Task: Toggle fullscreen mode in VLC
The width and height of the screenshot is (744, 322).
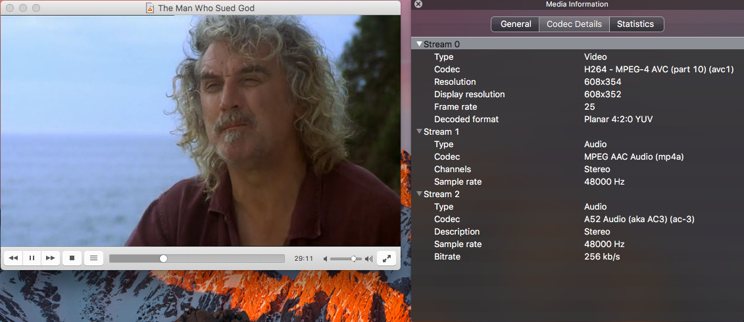Action: click(x=387, y=258)
